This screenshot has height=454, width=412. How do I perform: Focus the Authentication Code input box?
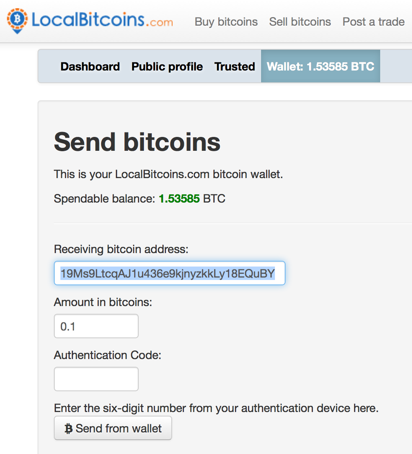(x=96, y=379)
